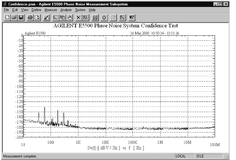The image size is (236, 160).
Task: Click the diamond marker toolbar icon
Action: point(104,18)
